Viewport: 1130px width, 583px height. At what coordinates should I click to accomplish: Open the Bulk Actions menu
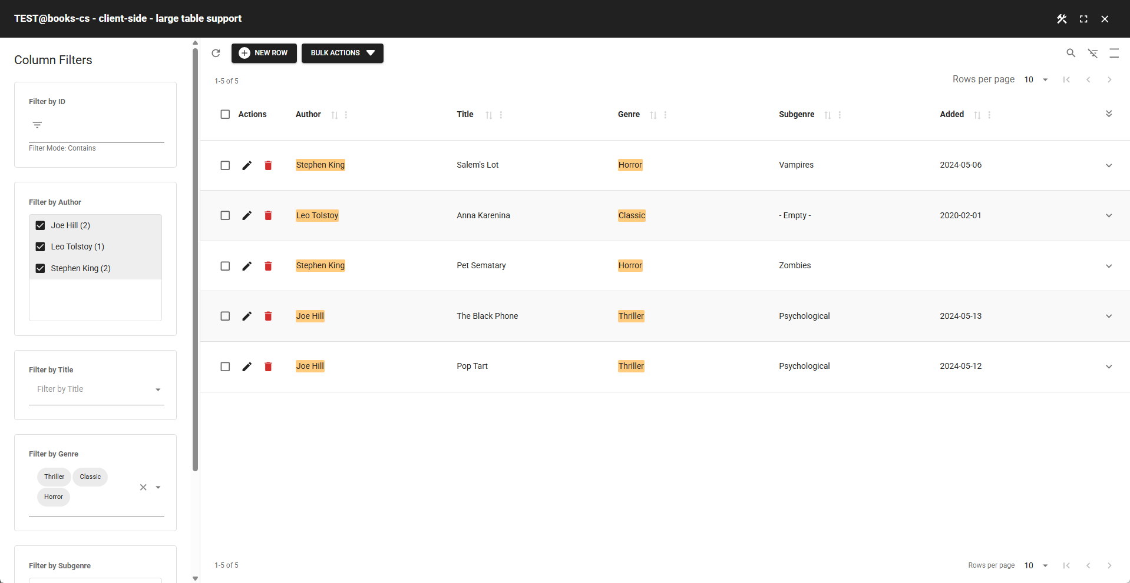pos(342,53)
